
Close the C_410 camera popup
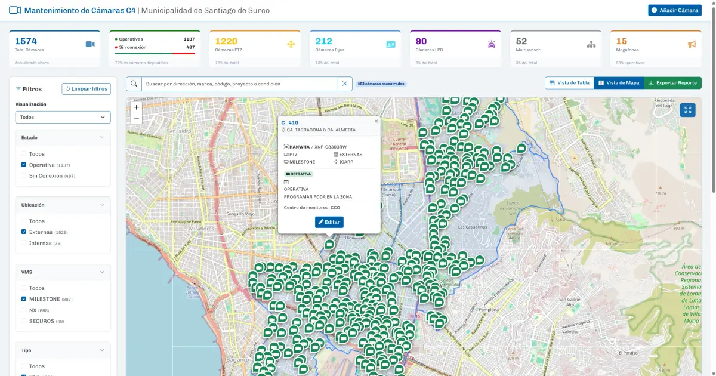click(x=376, y=121)
